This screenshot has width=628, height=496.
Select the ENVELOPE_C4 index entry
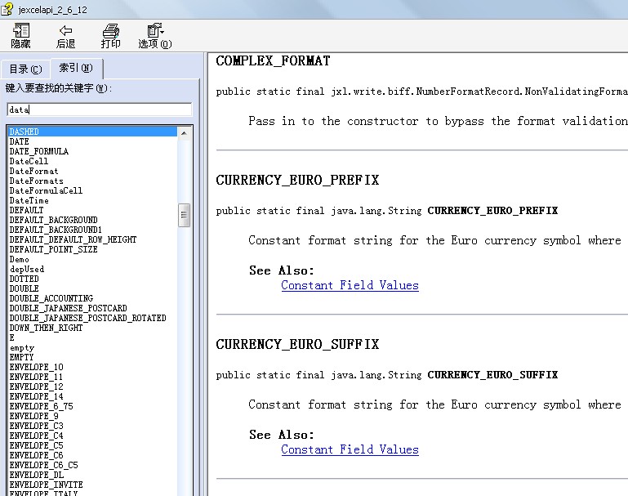[x=37, y=436]
